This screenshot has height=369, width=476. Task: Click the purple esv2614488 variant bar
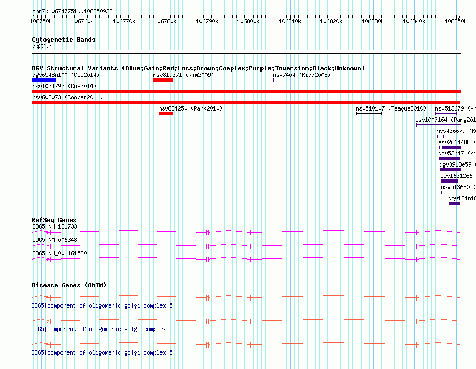click(x=450, y=147)
